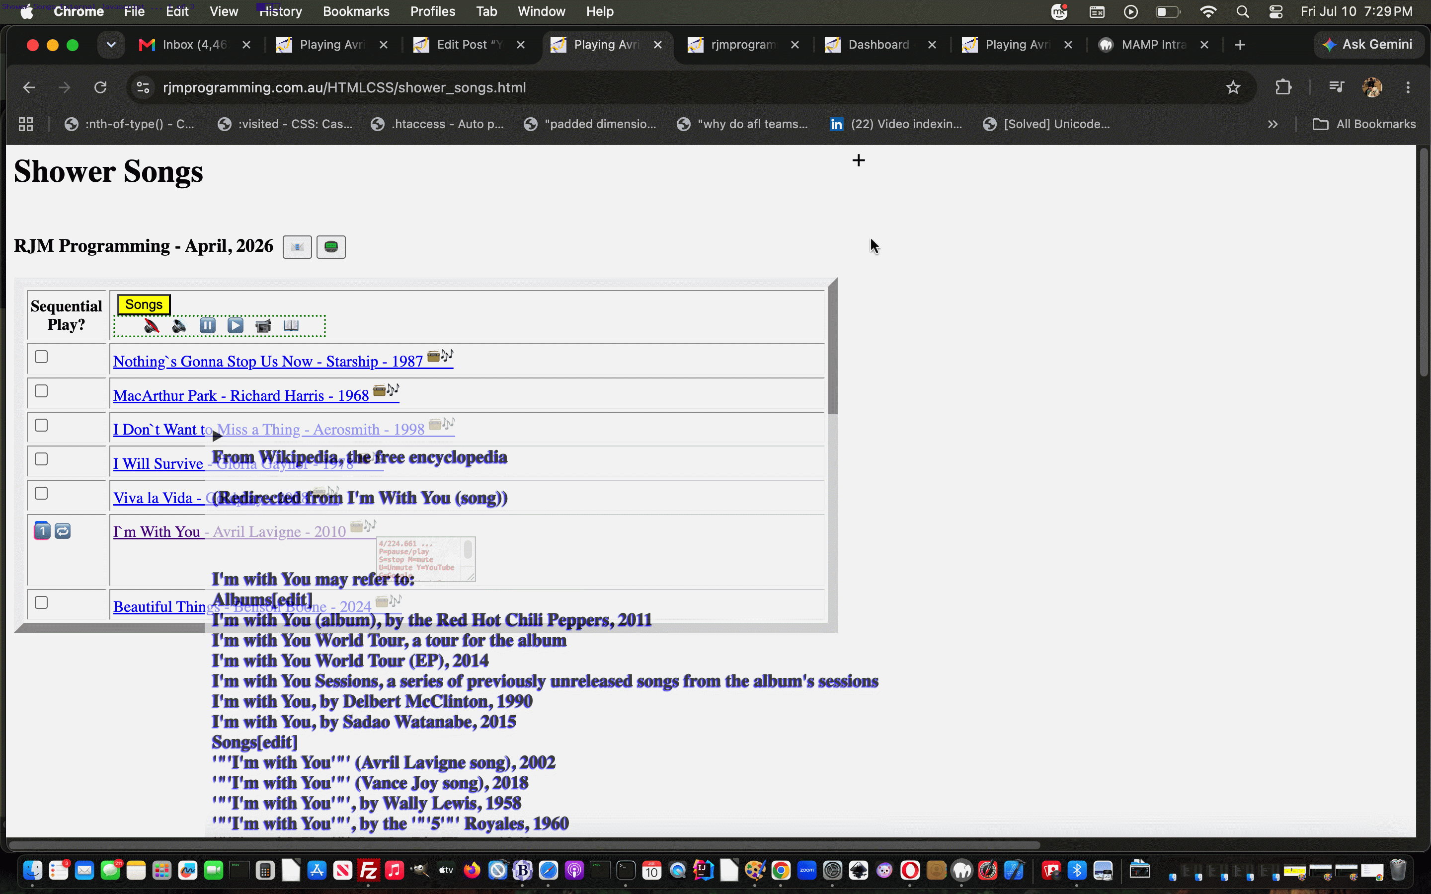Open the Profiles menu
This screenshot has width=1431, height=894.
433,11
